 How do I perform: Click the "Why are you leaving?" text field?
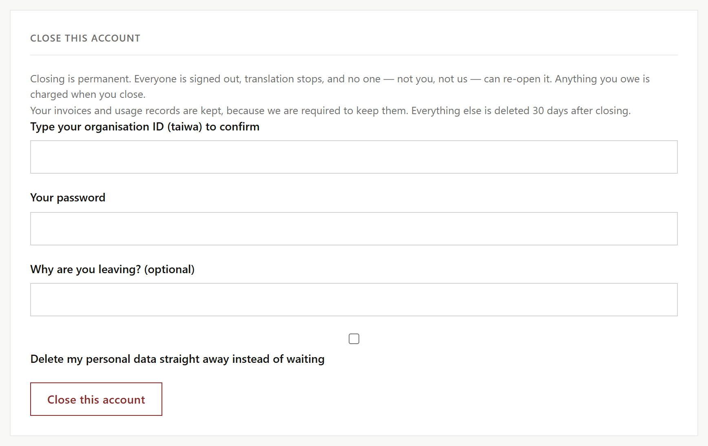[354, 300]
